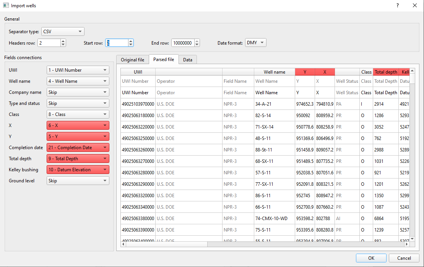Open the Completion date mapping dropdown
Screen dimensions: 424x267
[78, 147]
